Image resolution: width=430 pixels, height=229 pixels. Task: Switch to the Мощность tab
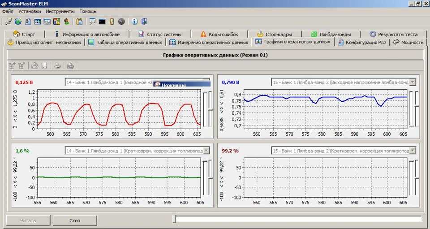408,42
